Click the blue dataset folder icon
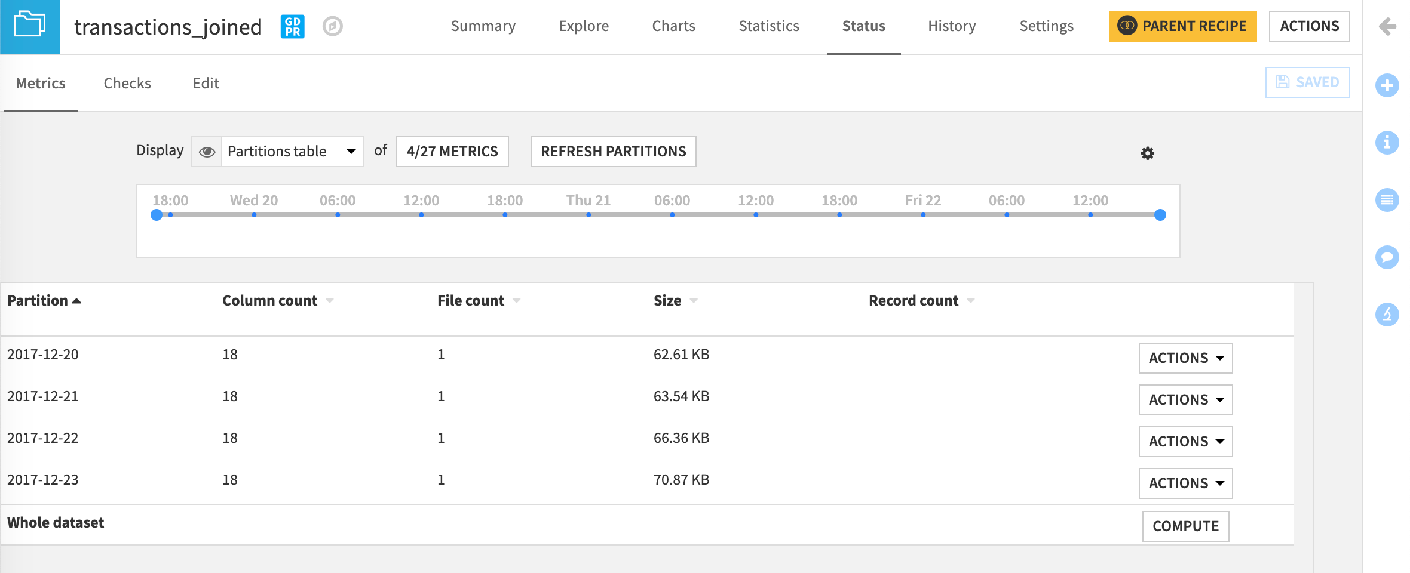1410x573 pixels. coord(29,26)
